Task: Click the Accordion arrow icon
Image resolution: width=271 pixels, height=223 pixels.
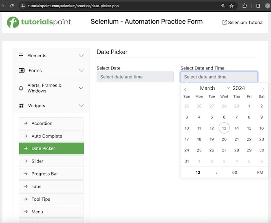Action: point(26,123)
